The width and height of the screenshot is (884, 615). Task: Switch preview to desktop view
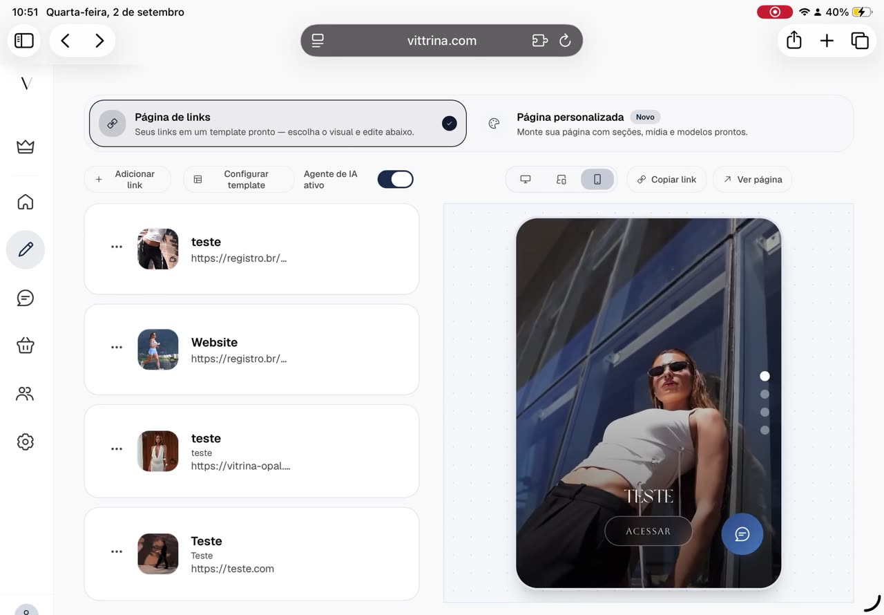tap(526, 180)
